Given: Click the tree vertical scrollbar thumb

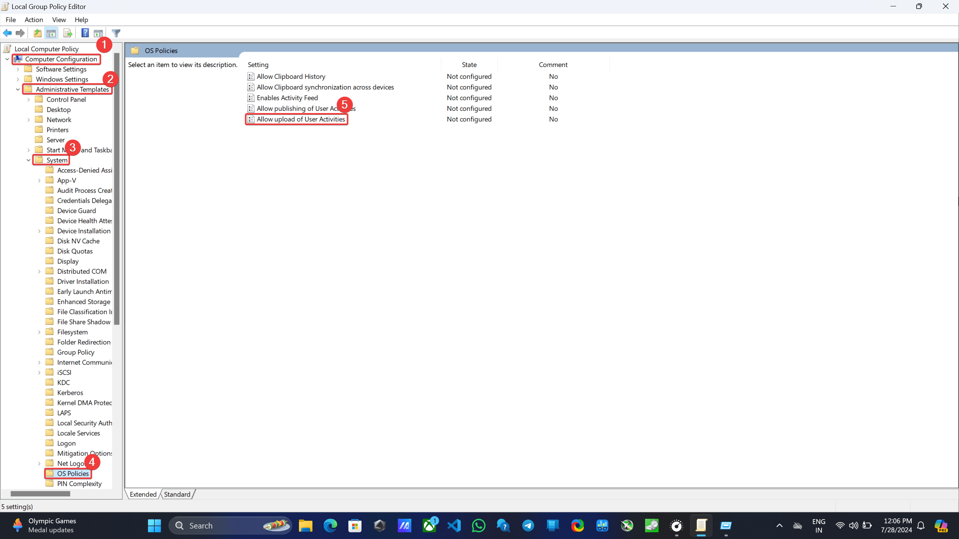Looking at the screenshot, I should click(117, 189).
